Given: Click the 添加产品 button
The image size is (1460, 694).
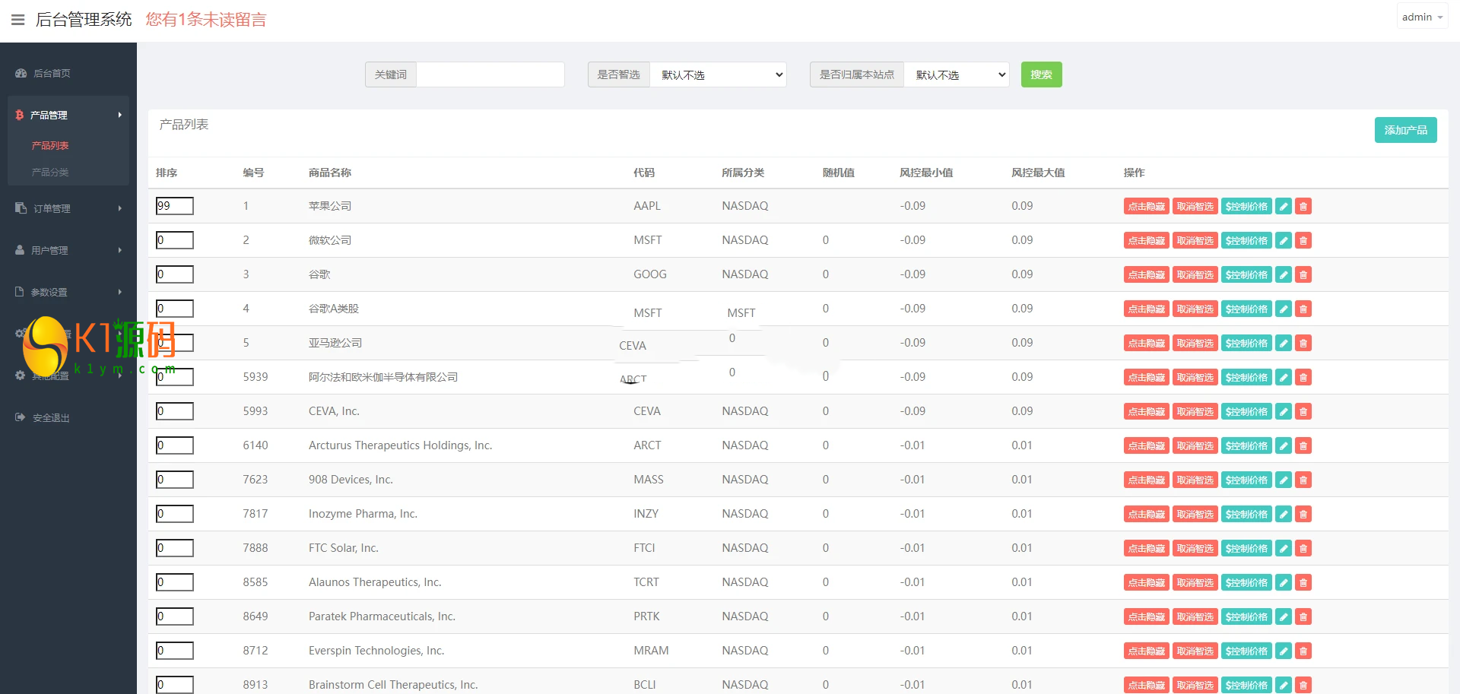Looking at the screenshot, I should (1405, 130).
